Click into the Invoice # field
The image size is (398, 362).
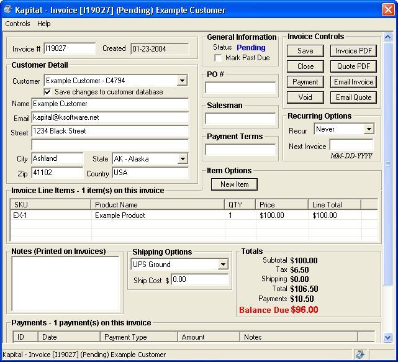coord(70,48)
